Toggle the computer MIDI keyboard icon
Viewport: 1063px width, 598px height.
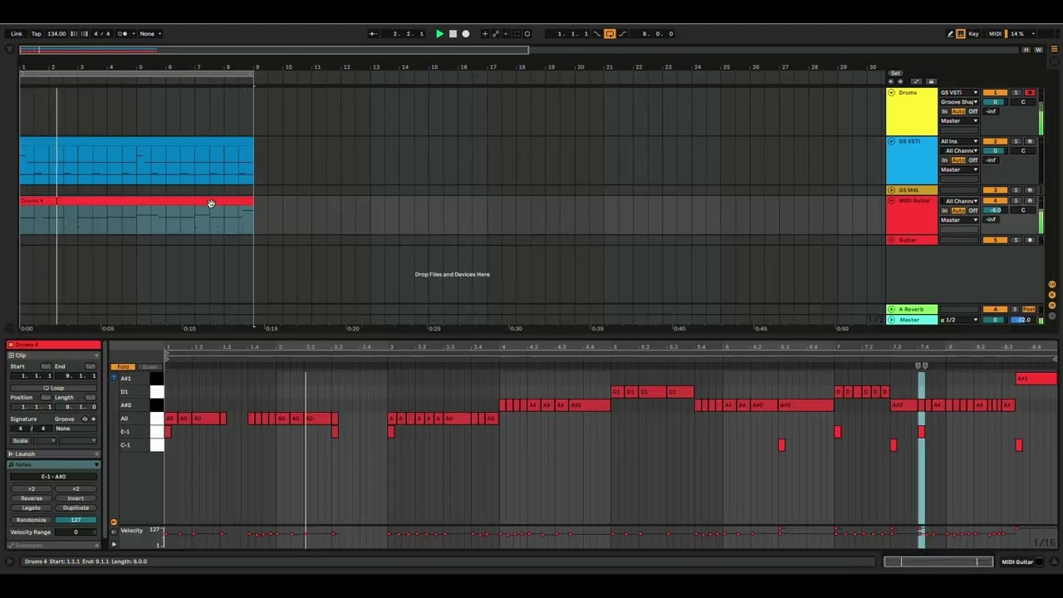click(961, 34)
